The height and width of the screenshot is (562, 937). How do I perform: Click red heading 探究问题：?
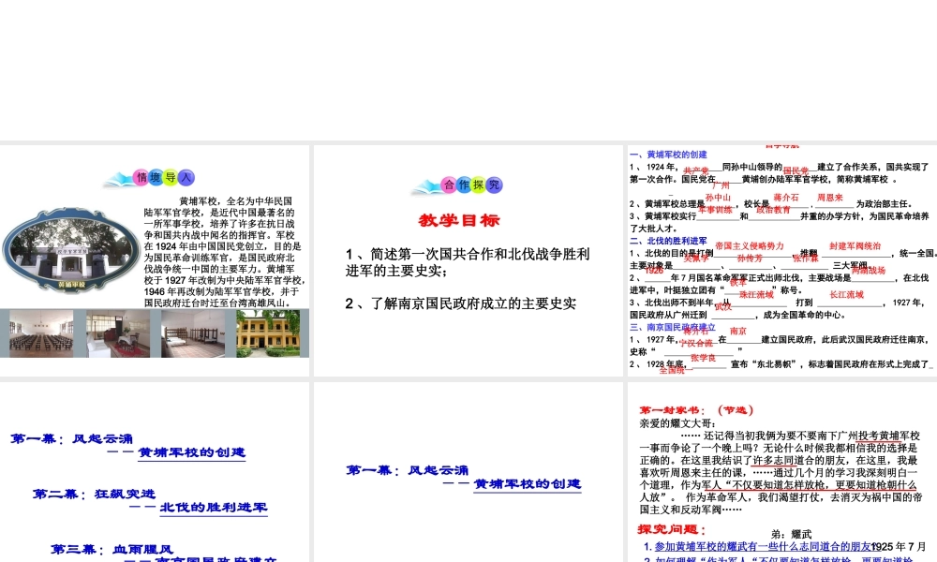pos(672,529)
